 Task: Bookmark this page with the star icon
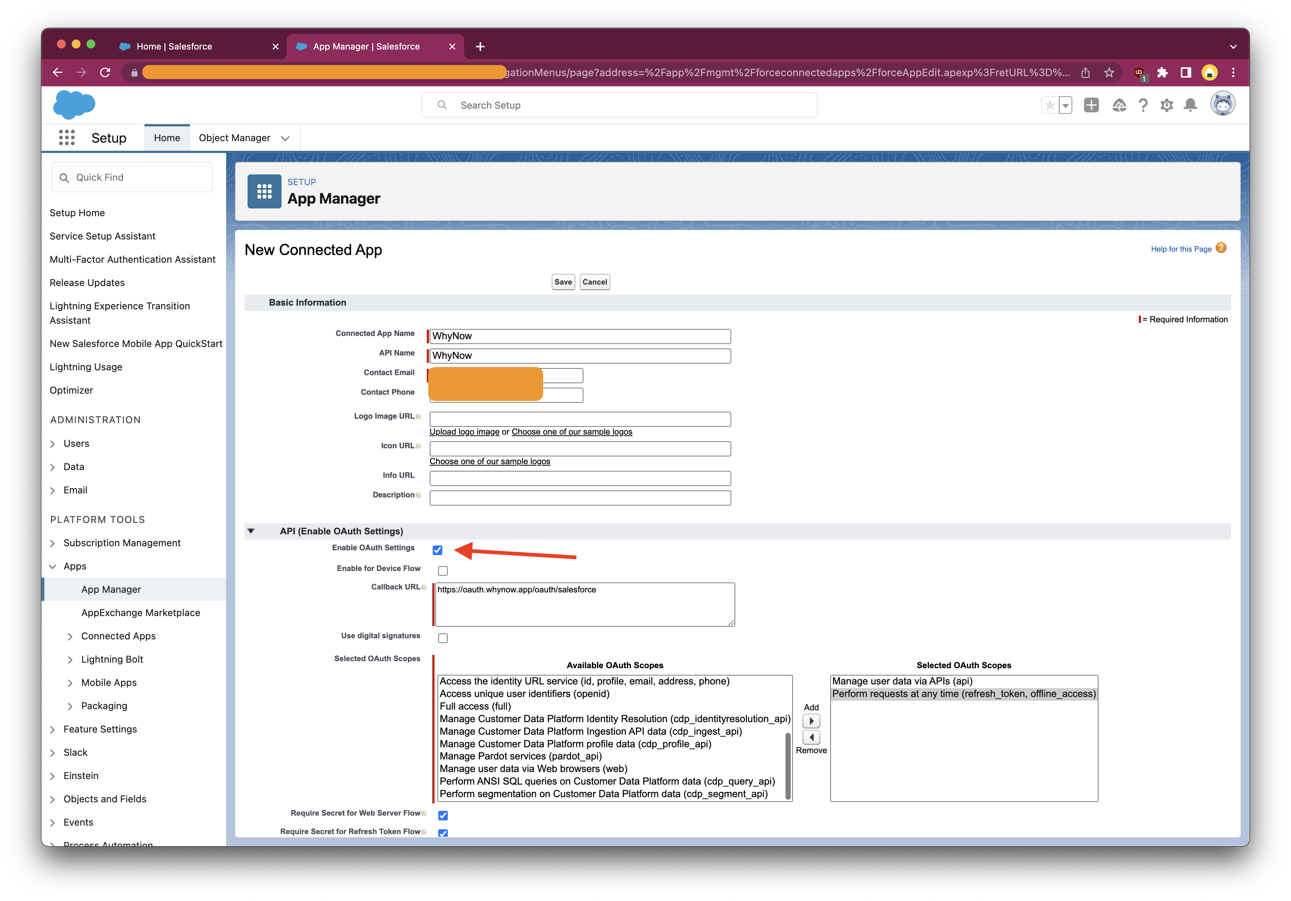click(1109, 72)
